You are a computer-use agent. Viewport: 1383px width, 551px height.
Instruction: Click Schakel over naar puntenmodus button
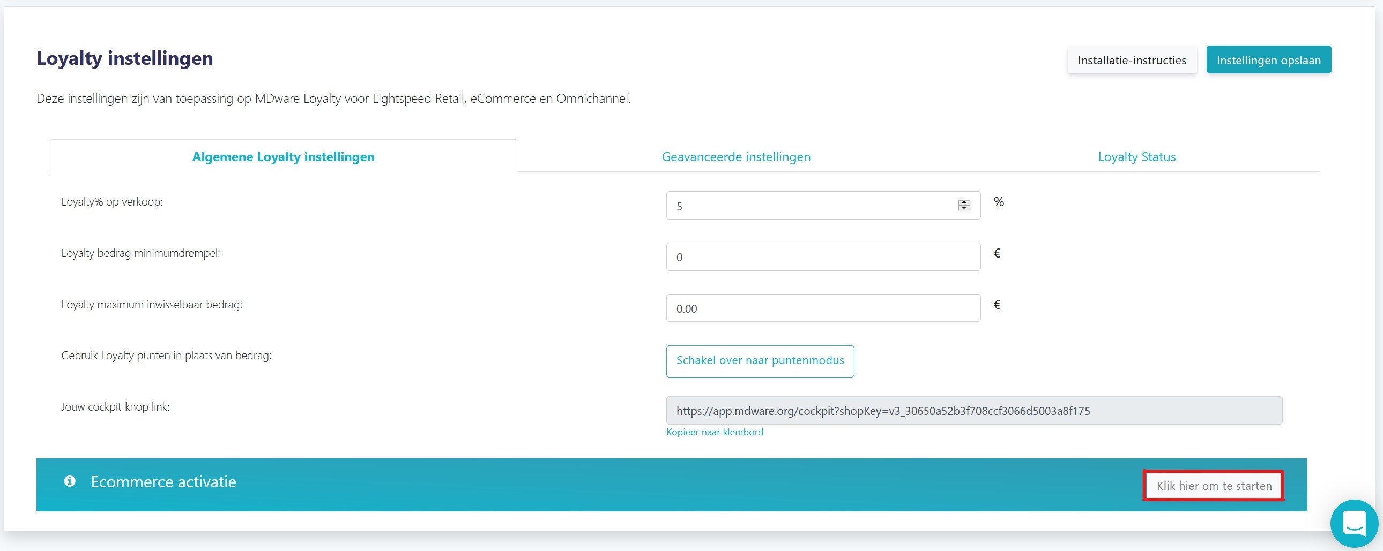click(760, 360)
